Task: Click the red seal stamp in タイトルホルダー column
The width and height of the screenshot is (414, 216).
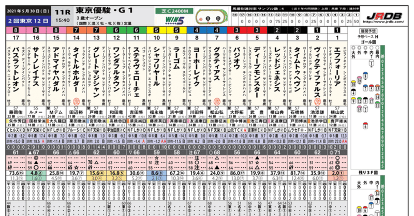Action: coord(76,101)
